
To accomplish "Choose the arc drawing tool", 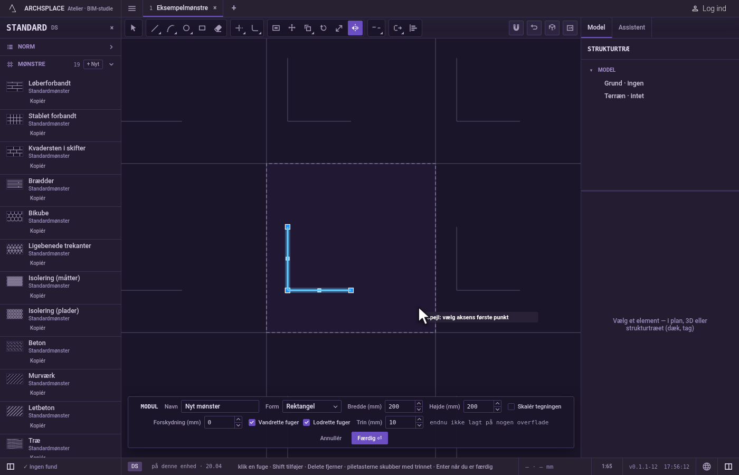I will (170, 28).
